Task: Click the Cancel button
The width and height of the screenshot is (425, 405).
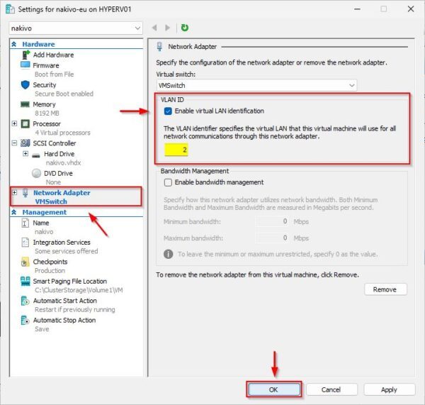Action: (331, 389)
